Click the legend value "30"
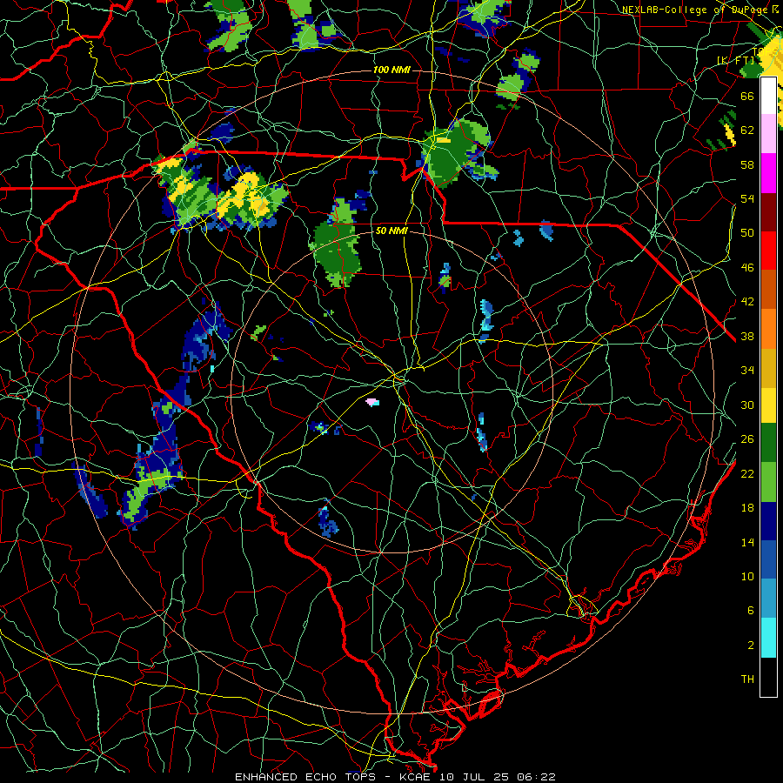This screenshot has width=783, height=783. (x=747, y=405)
